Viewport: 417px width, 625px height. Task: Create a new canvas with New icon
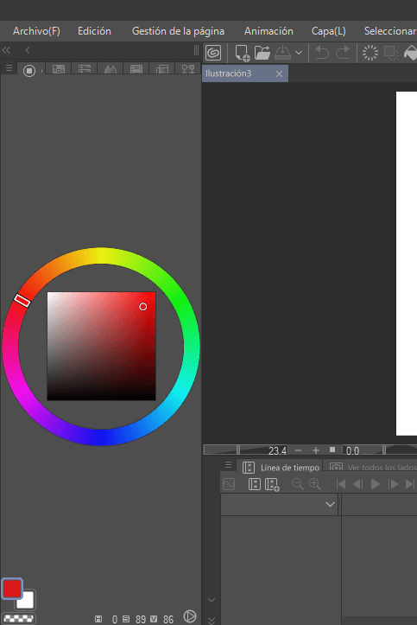(x=242, y=53)
